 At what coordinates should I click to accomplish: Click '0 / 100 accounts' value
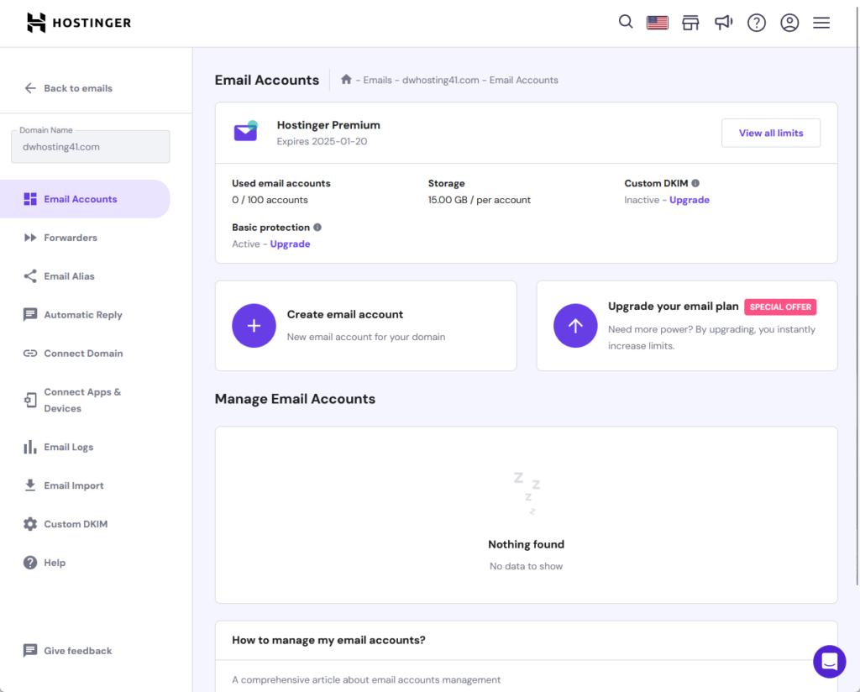tap(270, 200)
